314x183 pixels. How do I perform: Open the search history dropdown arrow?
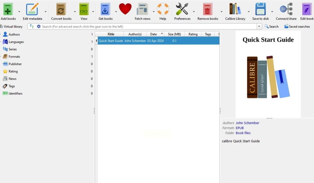[259, 26]
